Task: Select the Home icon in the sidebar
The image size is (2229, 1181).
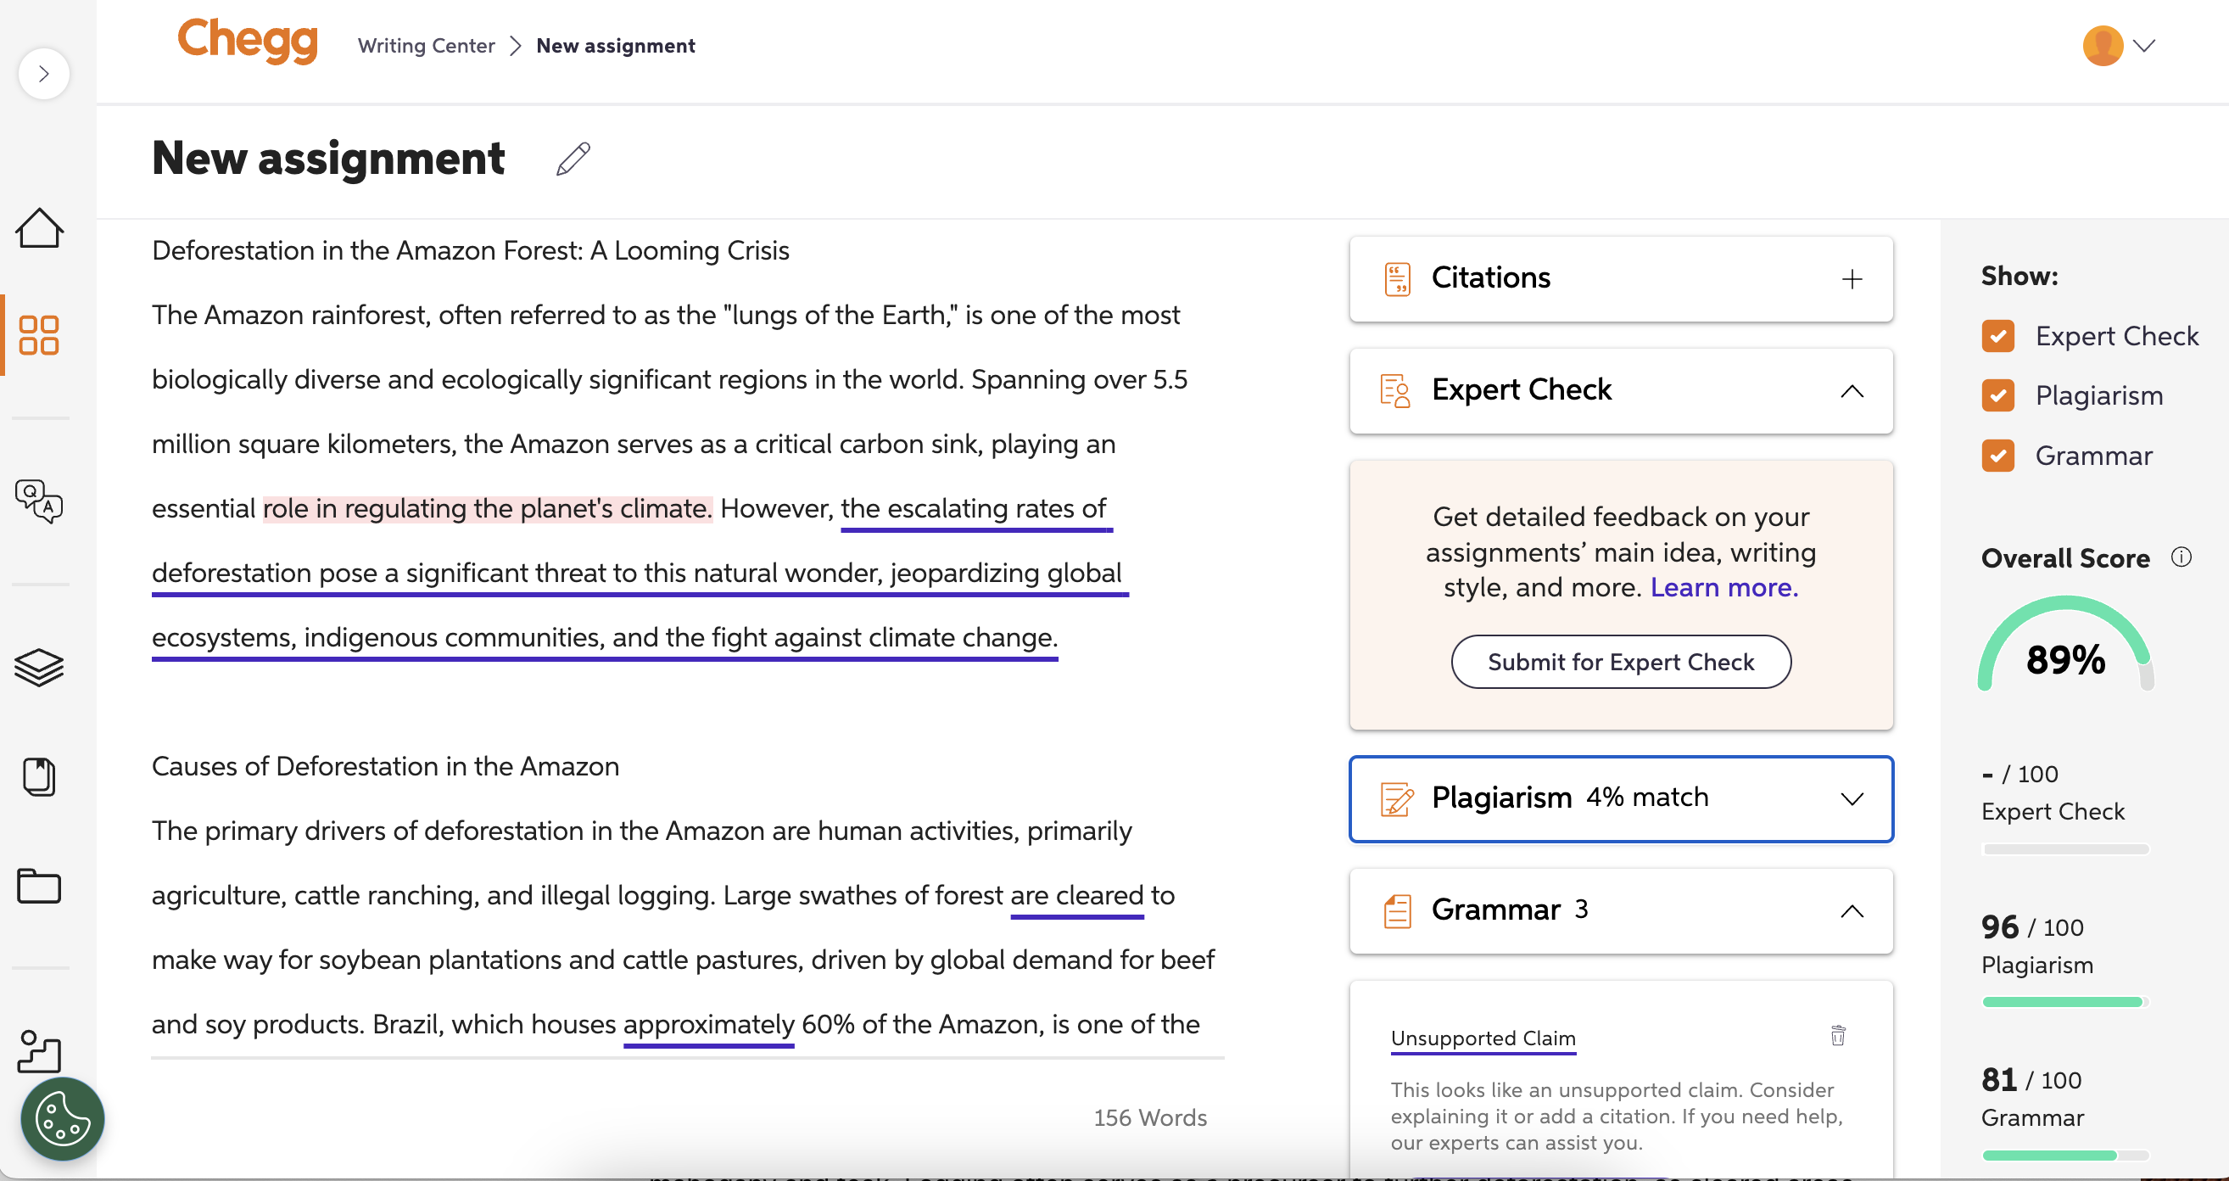Action: (x=40, y=227)
